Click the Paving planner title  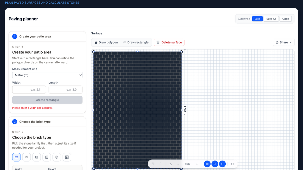click(23, 19)
